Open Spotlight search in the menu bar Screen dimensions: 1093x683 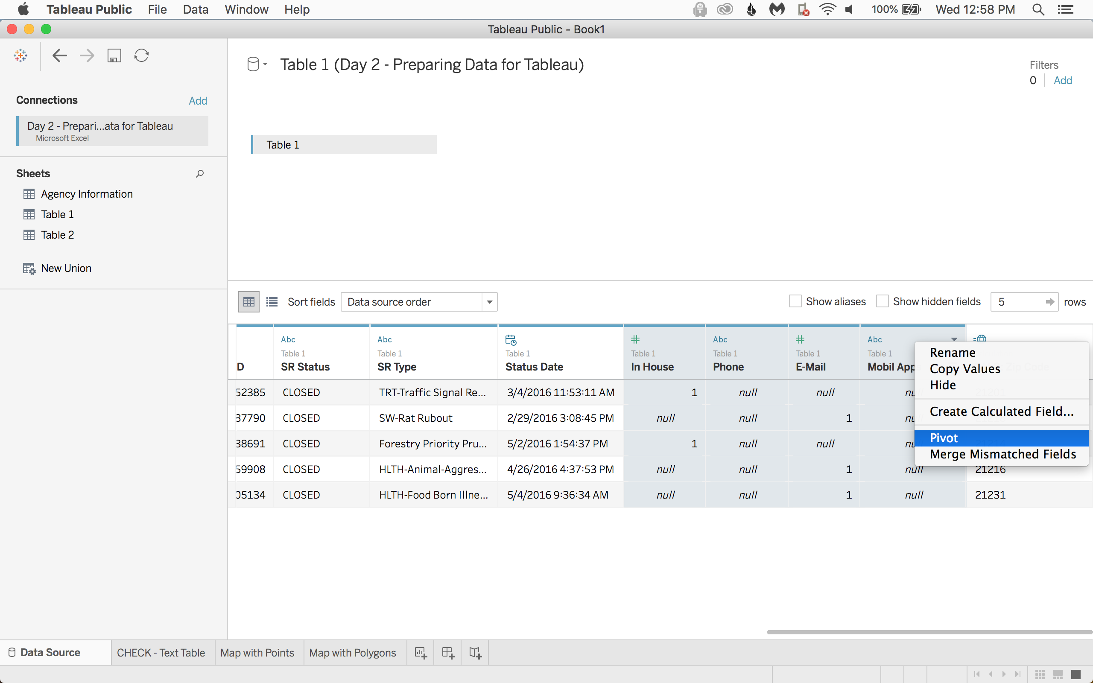[x=1038, y=9]
